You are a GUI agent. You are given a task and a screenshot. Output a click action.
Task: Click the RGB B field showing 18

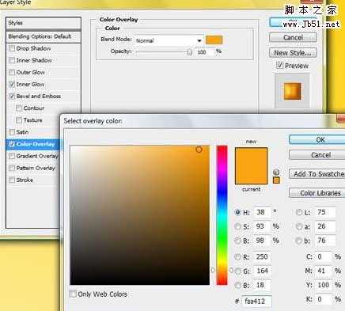pyautogui.click(x=262, y=285)
